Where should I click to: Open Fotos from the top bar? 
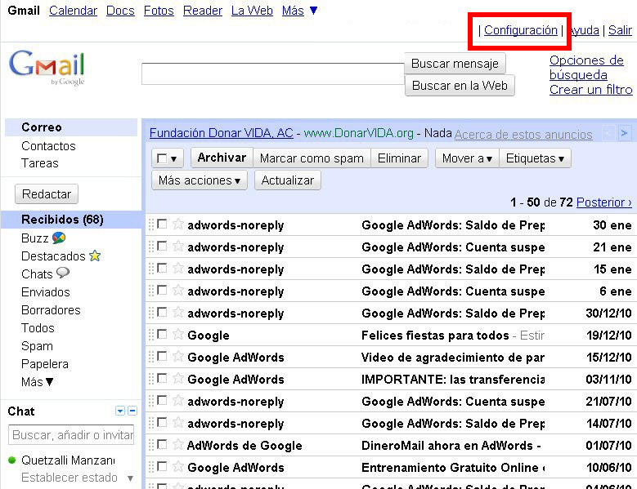(x=159, y=11)
